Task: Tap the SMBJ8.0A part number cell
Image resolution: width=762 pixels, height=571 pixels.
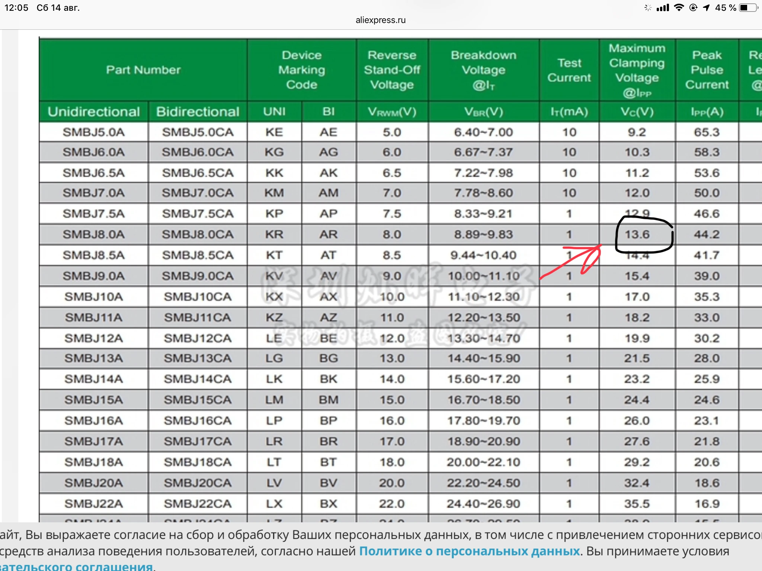Action: click(x=94, y=235)
